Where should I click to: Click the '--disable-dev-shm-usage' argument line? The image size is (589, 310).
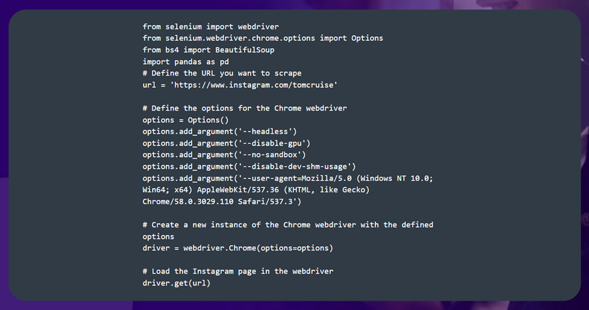click(x=249, y=167)
